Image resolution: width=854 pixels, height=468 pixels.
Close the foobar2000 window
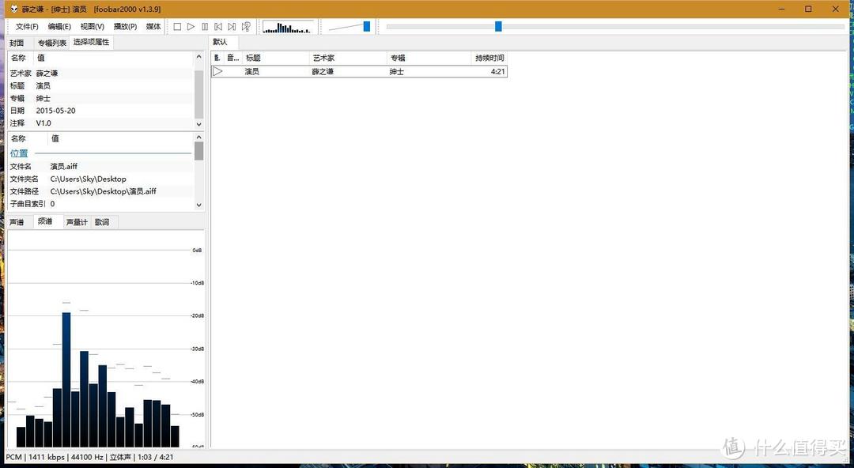coord(836,9)
